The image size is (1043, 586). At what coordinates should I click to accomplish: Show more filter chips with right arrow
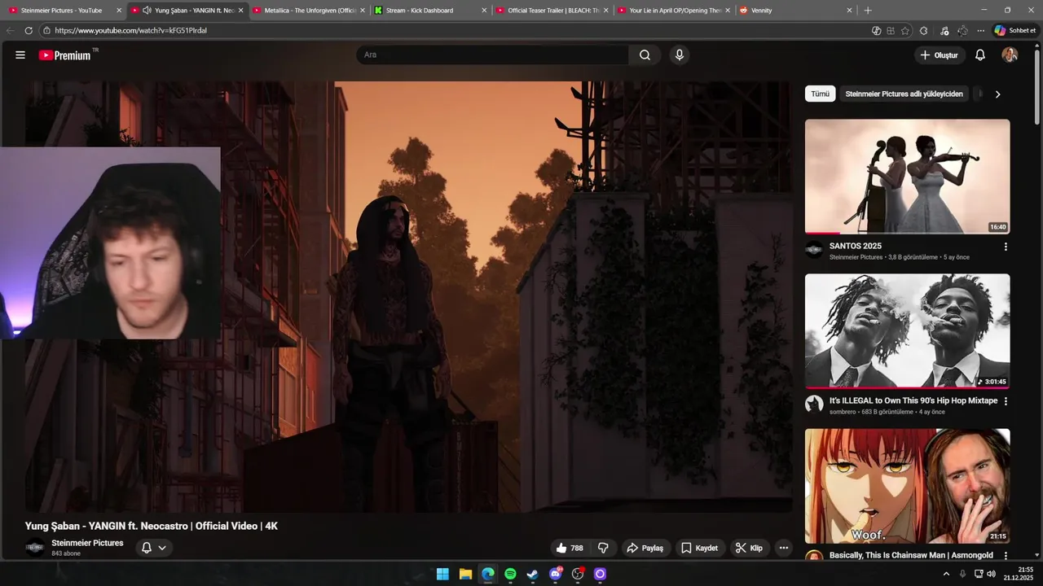click(997, 94)
